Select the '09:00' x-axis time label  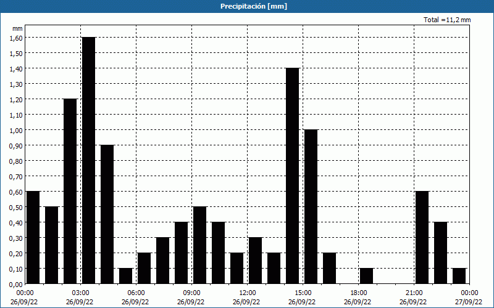(192, 293)
